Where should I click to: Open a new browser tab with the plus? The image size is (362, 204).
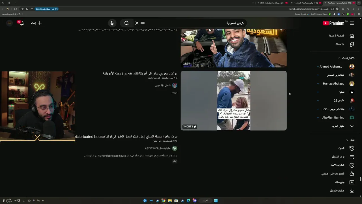pyautogui.click(x=253, y=3)
